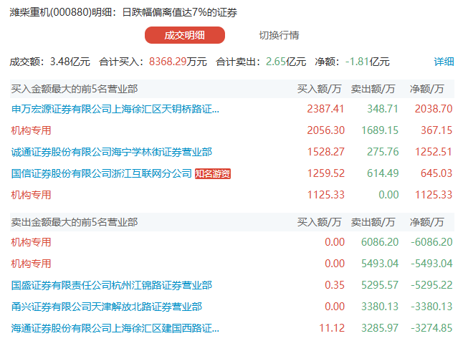468x341 pixels.
Task: Click sell amount 614.49
Action: tap(383, 173)
